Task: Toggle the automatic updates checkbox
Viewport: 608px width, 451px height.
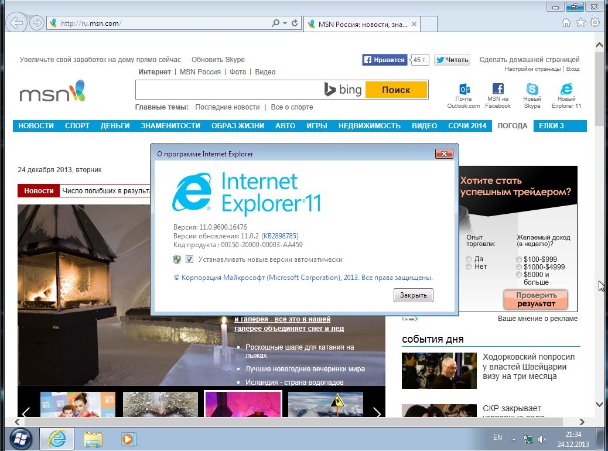Action: coord(189,259)
